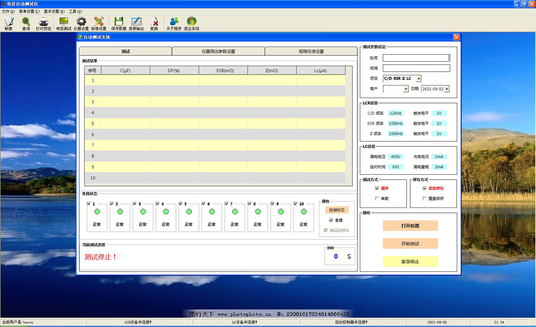The image size is (536, 327).
Task: Expand the 项目 C/D-ESR-Z-LC dropdown
Action: 419,79
